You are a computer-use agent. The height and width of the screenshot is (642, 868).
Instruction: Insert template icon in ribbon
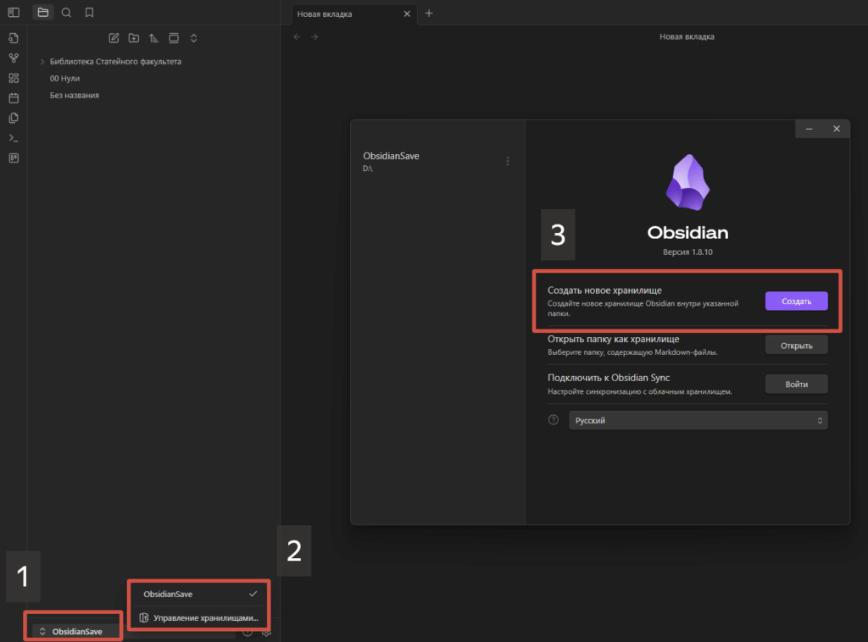pos(14,118)
